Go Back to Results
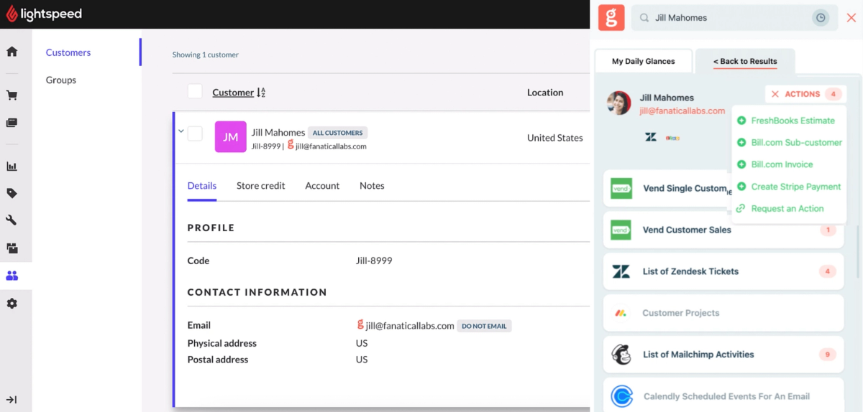The image size is (863, 412). click(745, 62)
